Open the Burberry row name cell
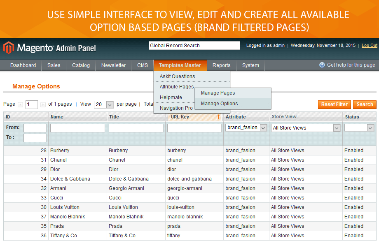379x241 pixels. point(77,151)
